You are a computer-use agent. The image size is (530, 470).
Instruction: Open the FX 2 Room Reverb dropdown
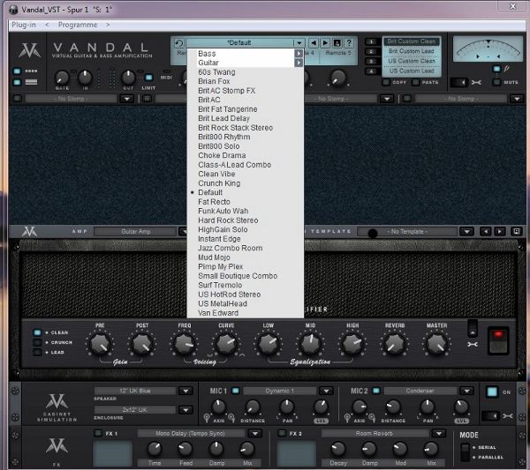pyautogui.click(x=439, y=433)
